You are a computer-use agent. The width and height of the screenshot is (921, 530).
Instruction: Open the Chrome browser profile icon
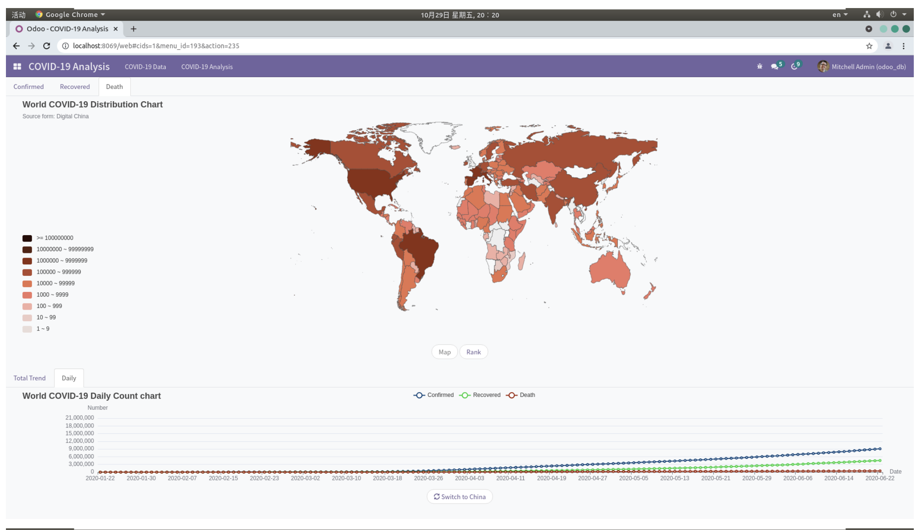888,46
